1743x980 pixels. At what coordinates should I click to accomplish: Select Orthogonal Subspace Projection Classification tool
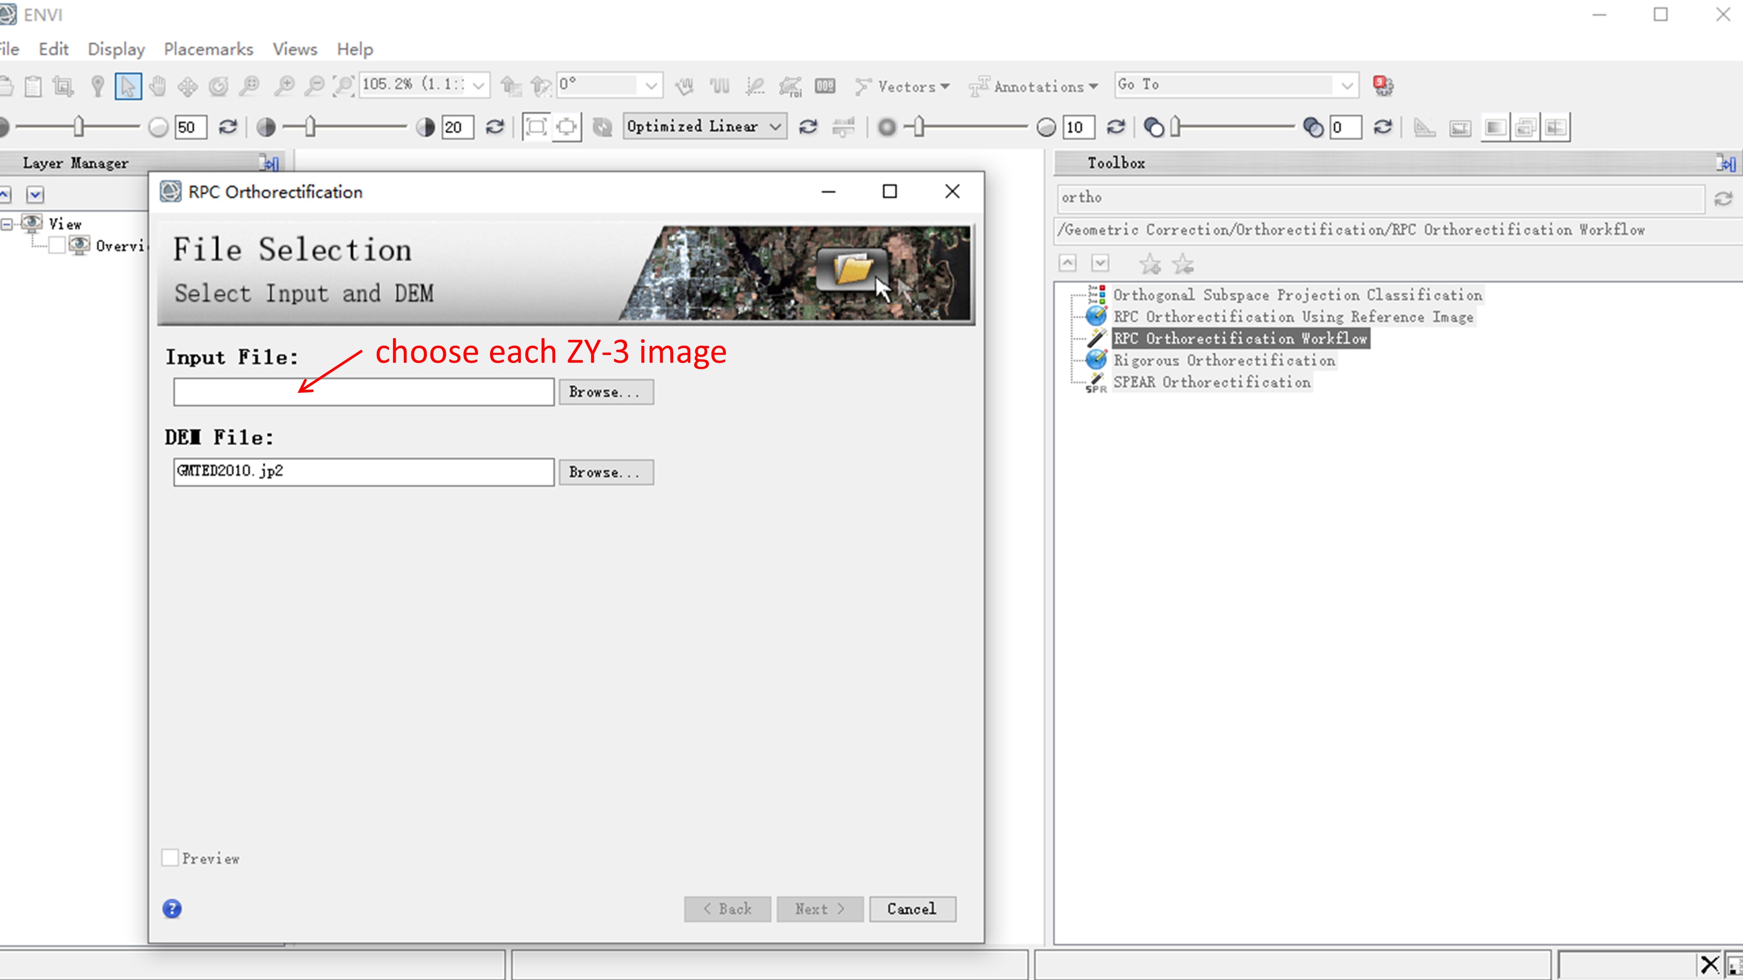[1296, 294]
